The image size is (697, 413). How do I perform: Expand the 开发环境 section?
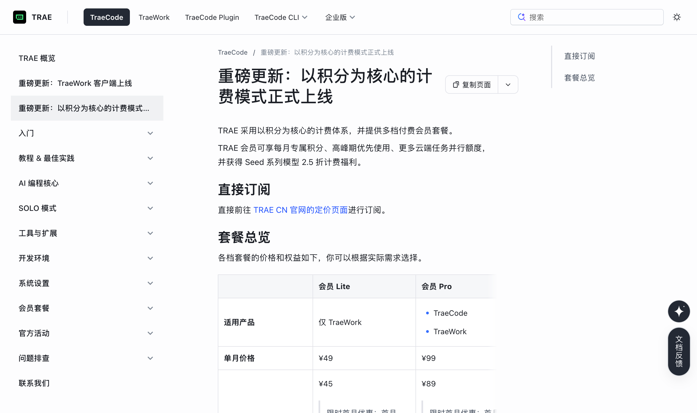(87, 258)
